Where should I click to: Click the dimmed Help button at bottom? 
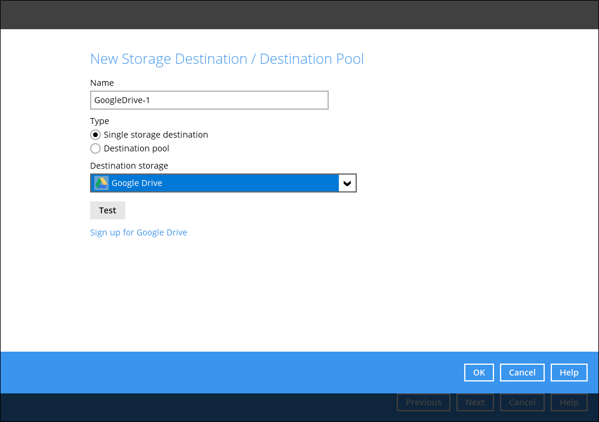pos(569,402)
